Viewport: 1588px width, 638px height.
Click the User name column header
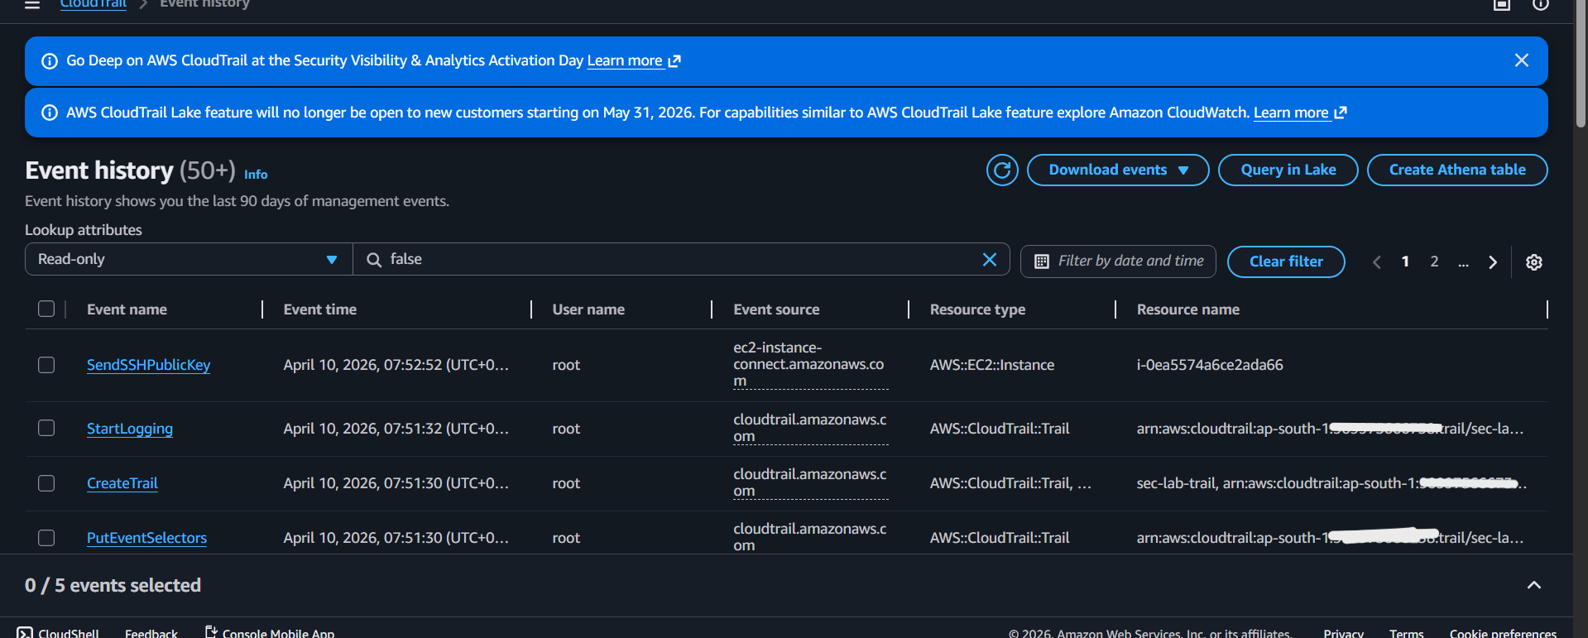tap(588, 309)
